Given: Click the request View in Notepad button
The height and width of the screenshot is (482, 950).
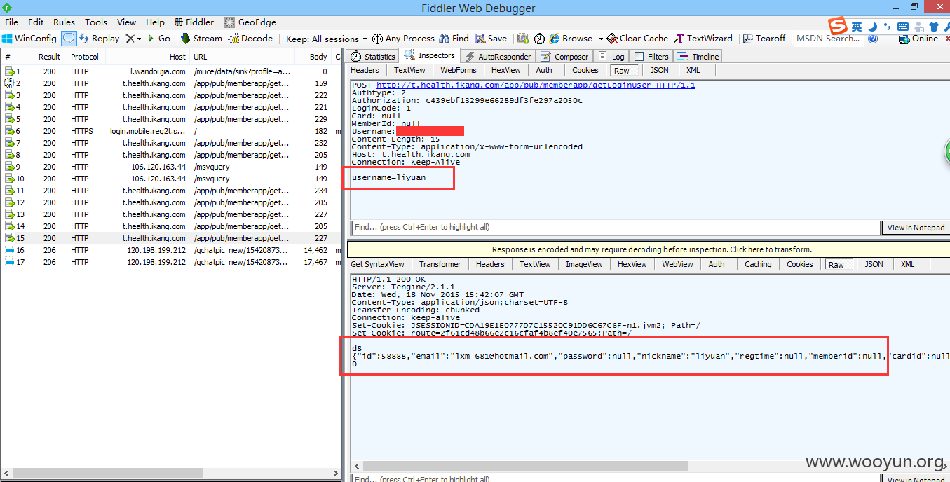Looking at the screenshot, I should pyautogui.click(x=916, y=228).
